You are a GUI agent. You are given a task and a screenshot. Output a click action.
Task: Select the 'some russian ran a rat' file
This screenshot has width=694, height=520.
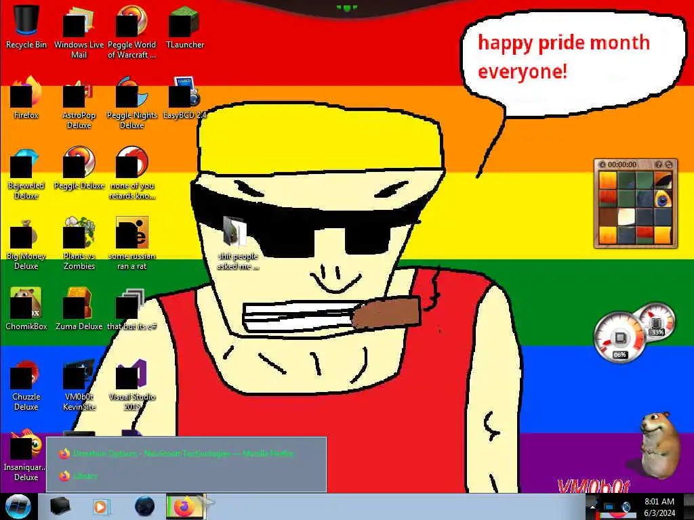tap(132, 243)
